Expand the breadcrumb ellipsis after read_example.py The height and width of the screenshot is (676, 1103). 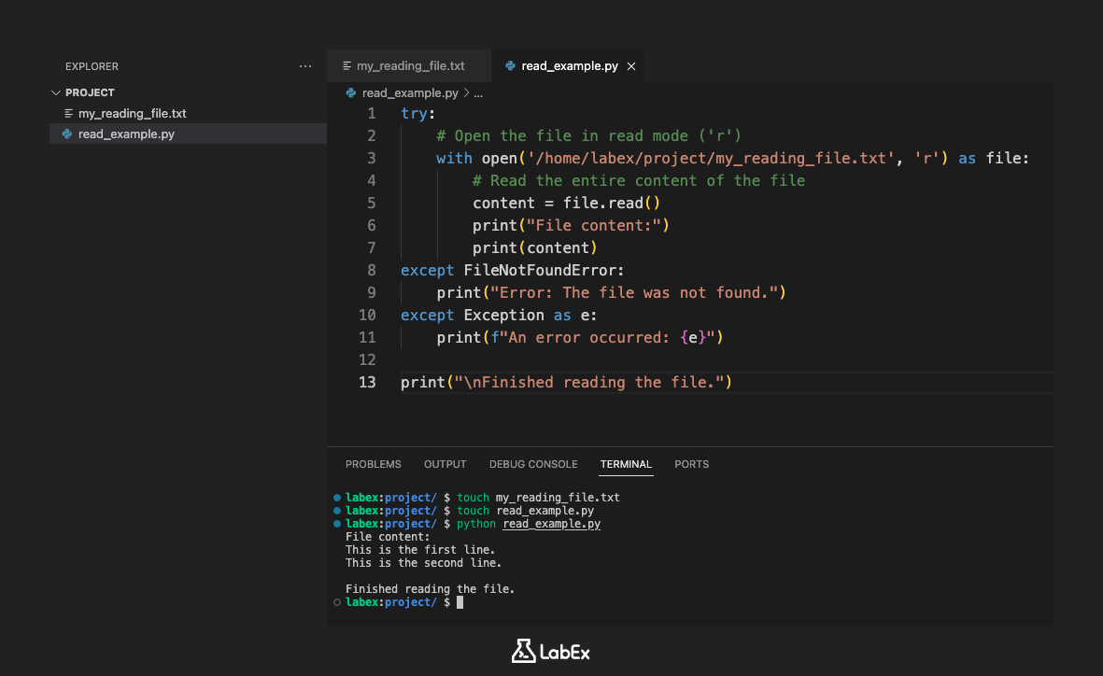[x=478, y=92]
